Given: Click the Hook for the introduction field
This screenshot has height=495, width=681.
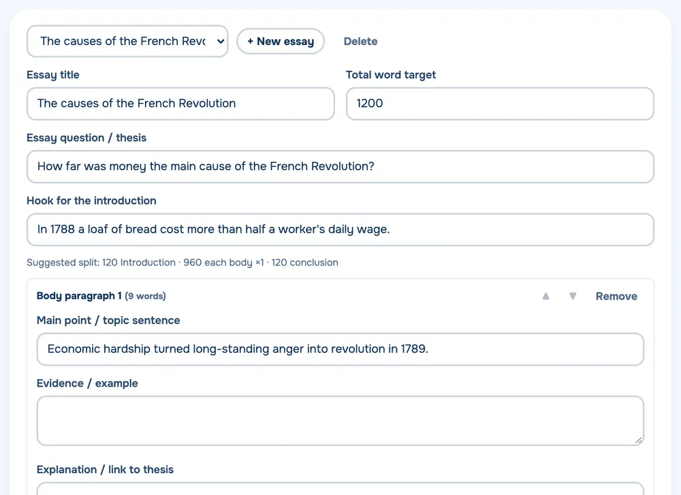Looking at the screenshot, I should pyautogui.click(x=340, y=229).
